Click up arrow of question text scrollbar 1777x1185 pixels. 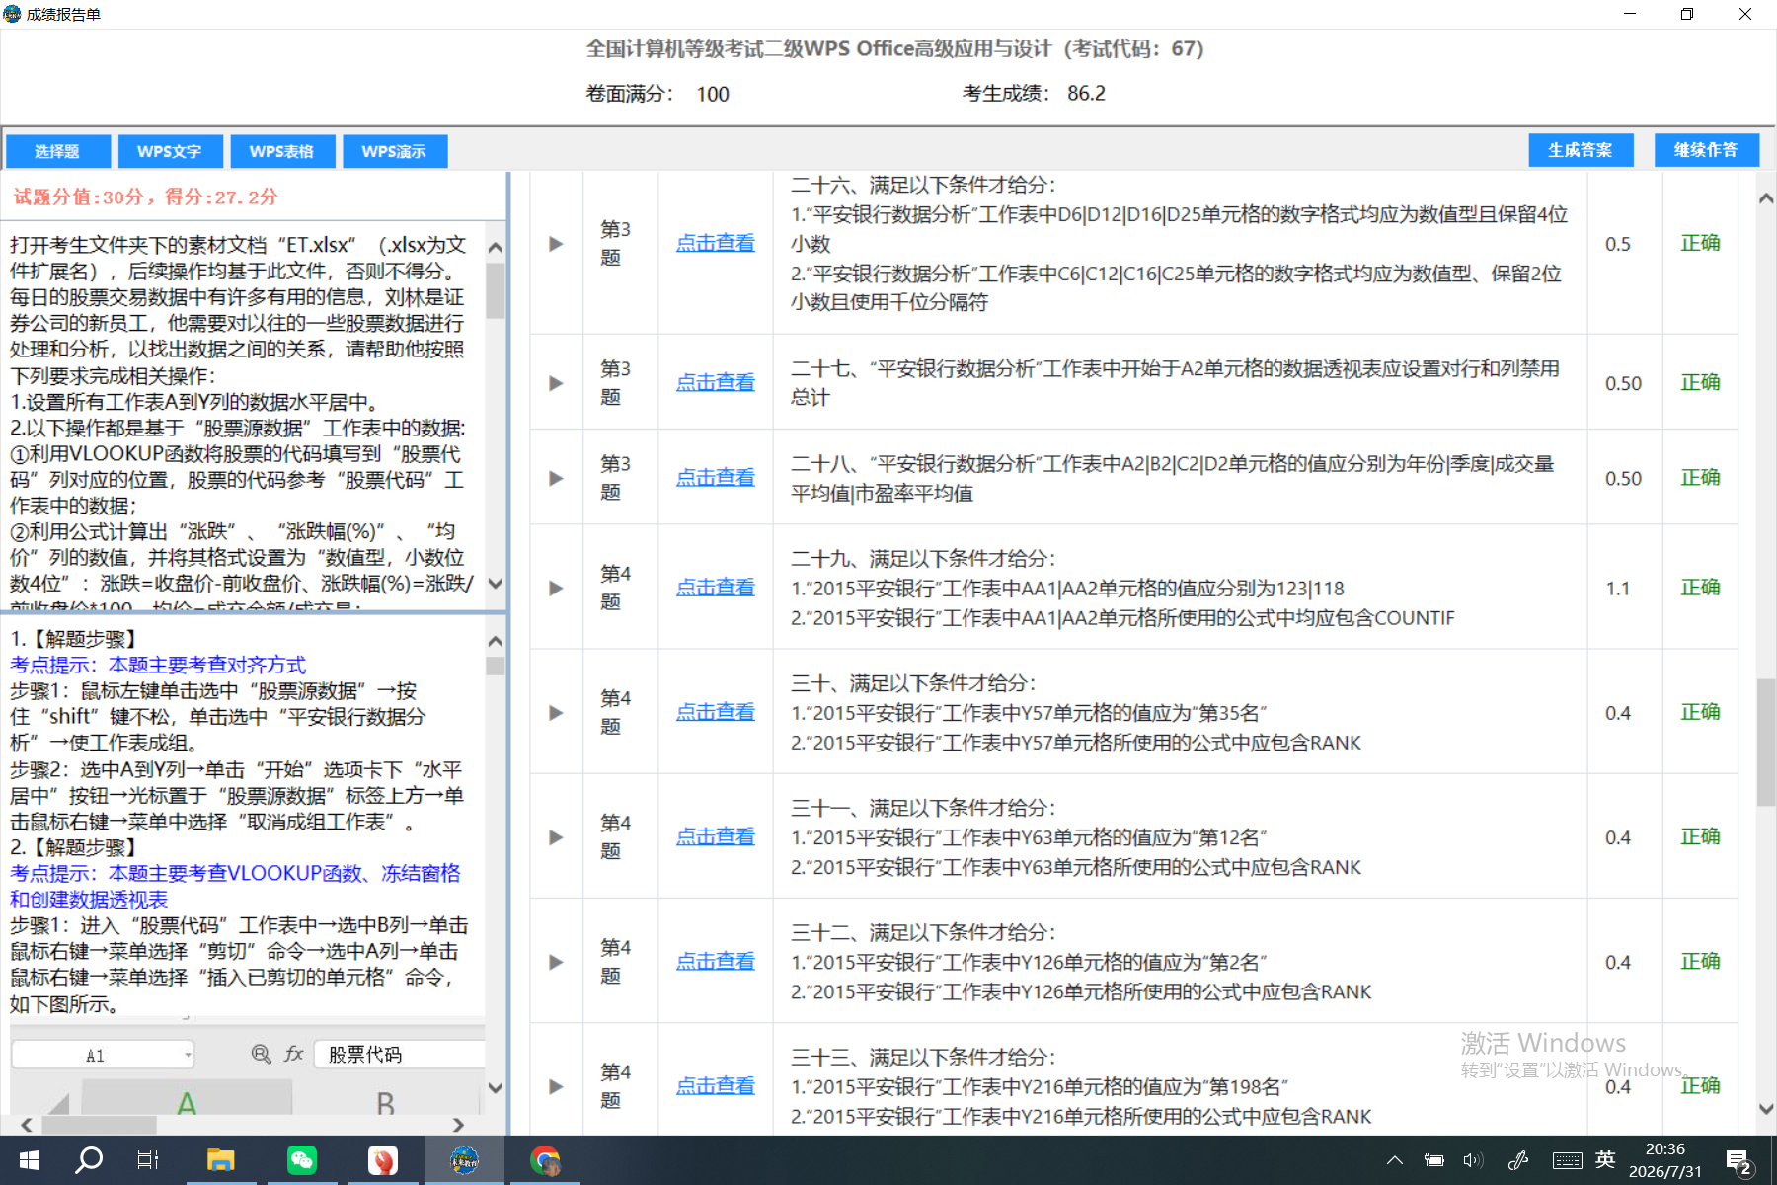(496, 248)
